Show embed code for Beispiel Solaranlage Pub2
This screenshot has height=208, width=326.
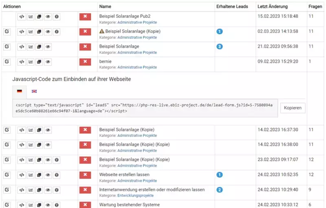pyautogui.click(x=22, y=17)
